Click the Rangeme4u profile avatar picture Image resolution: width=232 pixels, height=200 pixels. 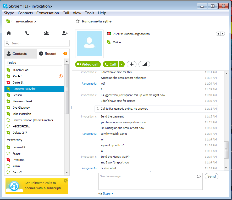(x=89, y=44)
